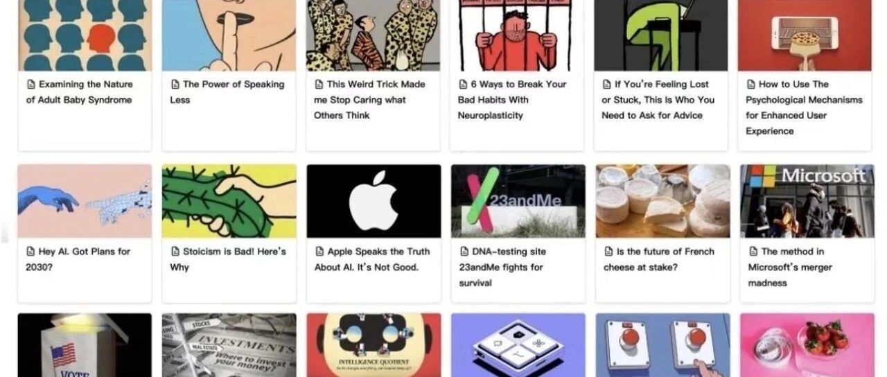Open the green cactus handshake thumbnail
The height and width of the screenshot is (377, 887).
pyautogui.click(x=229, y=201)
